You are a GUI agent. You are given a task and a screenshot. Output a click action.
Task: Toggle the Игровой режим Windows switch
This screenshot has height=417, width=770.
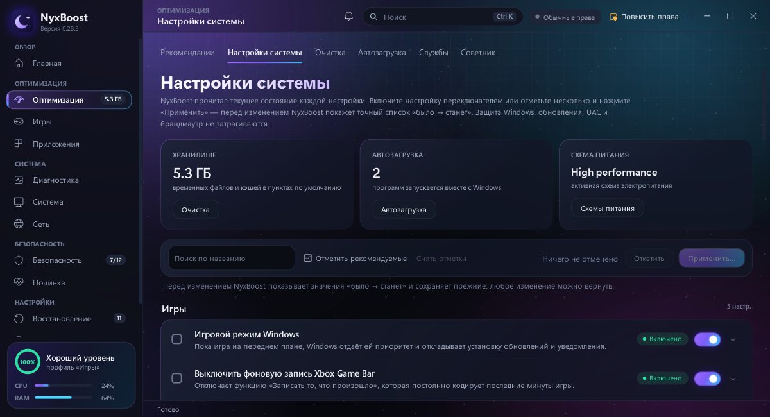point(707,339)
